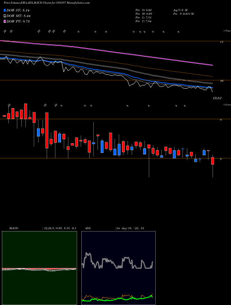
Task: Click the 'Pre C: 7.84' close value
Action: (x=144, y=21)
